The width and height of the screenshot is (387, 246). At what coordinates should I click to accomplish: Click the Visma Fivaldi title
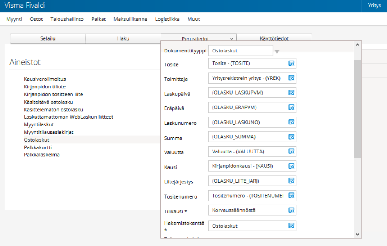click(x=25, y=5)
